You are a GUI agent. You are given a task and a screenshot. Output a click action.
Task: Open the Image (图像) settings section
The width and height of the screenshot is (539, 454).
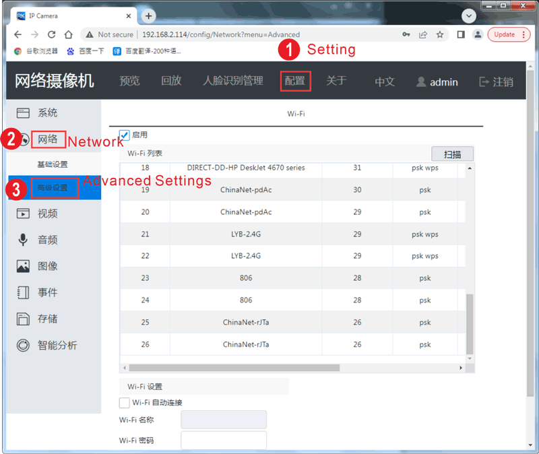(x=47, y=266)
